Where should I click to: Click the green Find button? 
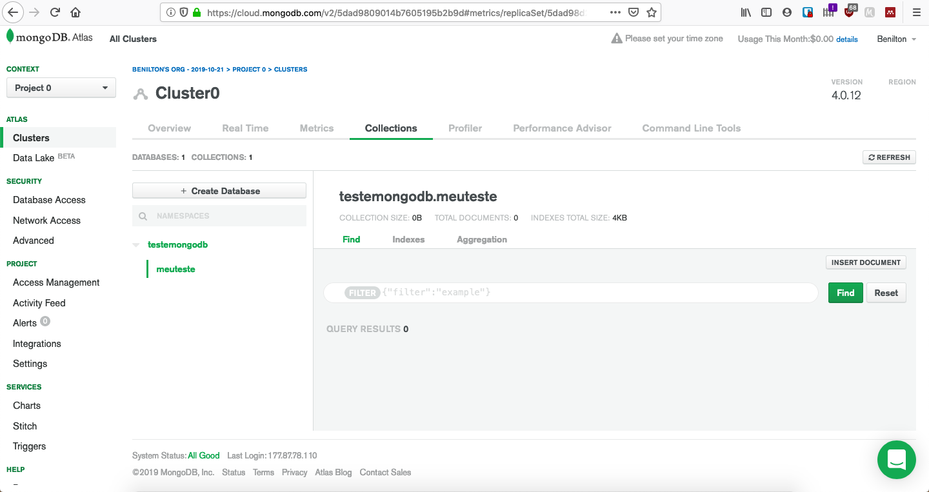[x=846, y=293]
